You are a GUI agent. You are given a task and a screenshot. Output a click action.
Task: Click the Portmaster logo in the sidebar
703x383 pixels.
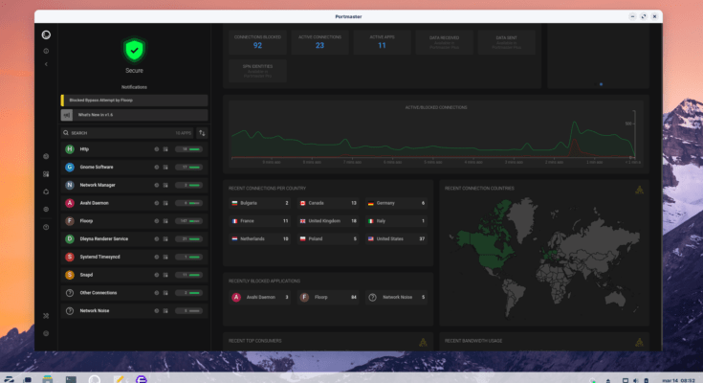pos(46,35)
